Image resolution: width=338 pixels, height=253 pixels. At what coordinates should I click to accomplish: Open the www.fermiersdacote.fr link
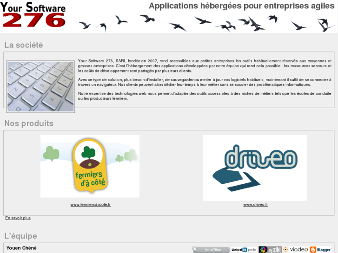pos(91,205)
